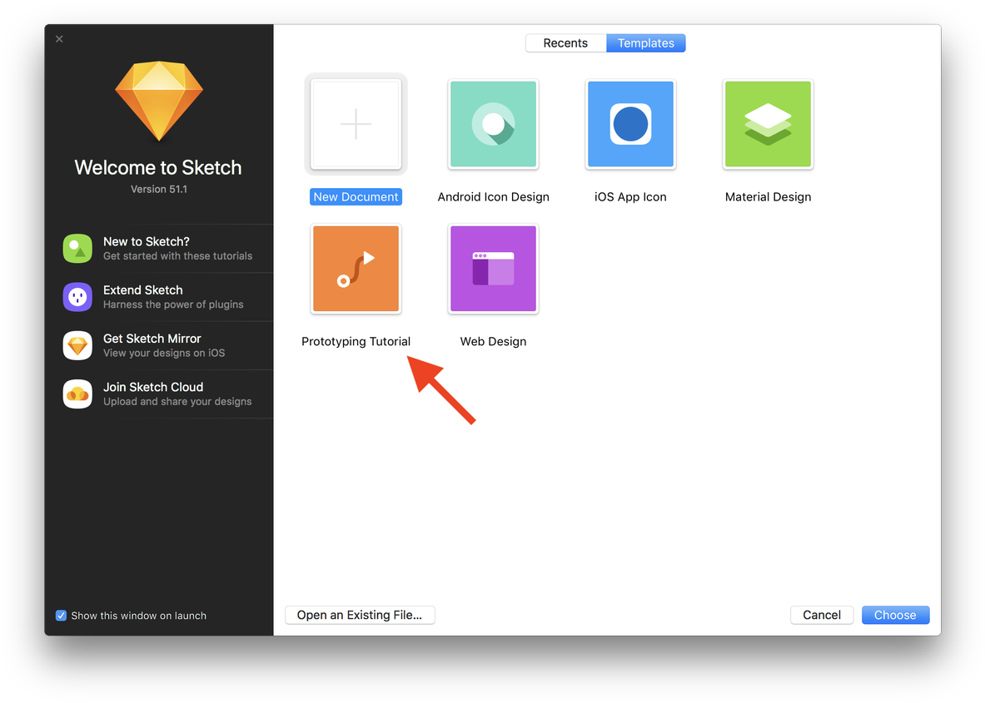Image resolution: width=985 pixels, height=703 pixels.
Task: Click the Sketch diamond logo
Action: tap(159, 101)
